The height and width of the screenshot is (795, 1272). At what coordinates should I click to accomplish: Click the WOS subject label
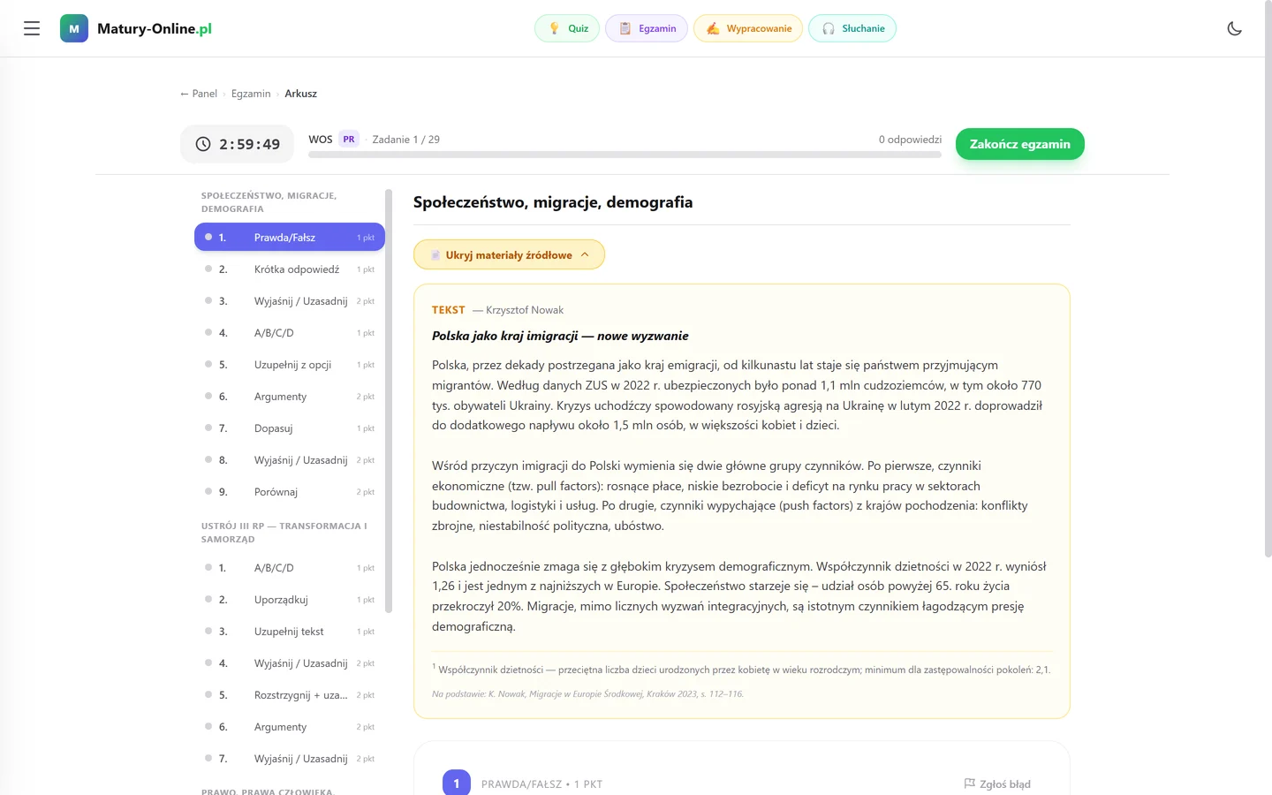320,140
